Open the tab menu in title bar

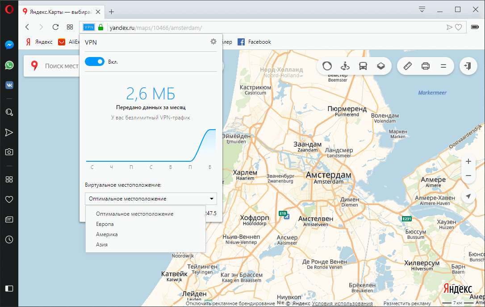point(422,9)
